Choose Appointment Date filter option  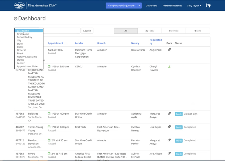pos(29,66)
